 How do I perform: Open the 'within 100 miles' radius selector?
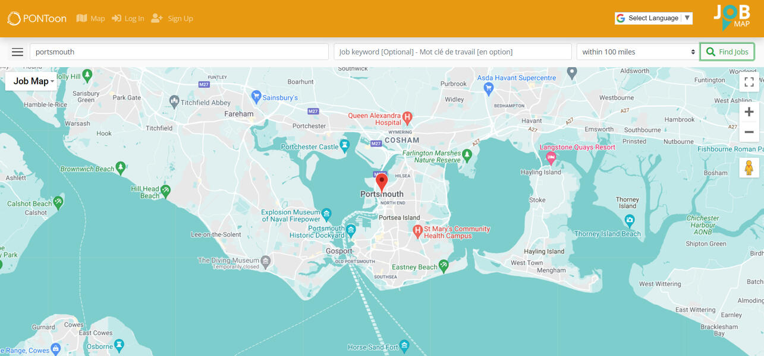pos(636,52)
